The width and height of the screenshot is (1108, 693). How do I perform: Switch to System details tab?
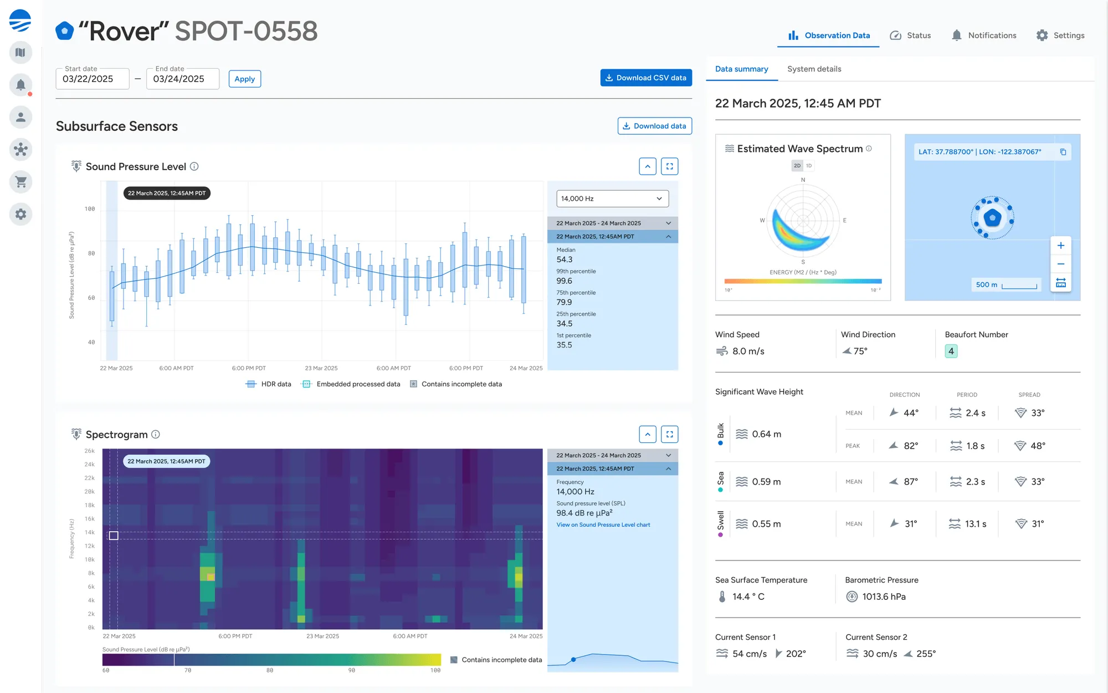pyautogui.click(x=814, y=69)
